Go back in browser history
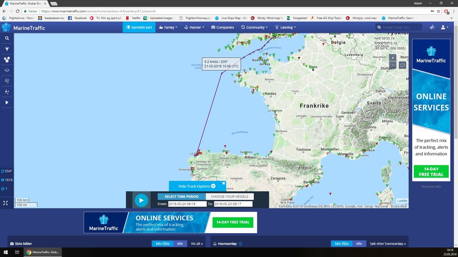This screenshot has height=257, width=458. pyautogui.click(x=4, y=11)
